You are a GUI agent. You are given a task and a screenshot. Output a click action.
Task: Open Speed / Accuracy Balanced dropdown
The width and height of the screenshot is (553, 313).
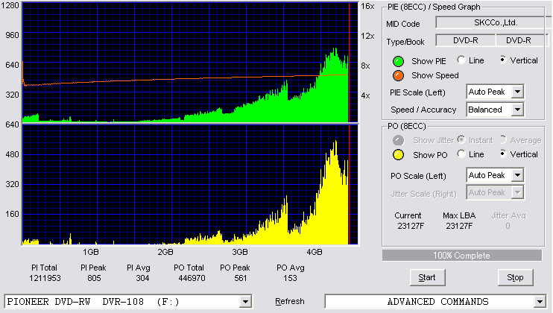click(517, 110)
